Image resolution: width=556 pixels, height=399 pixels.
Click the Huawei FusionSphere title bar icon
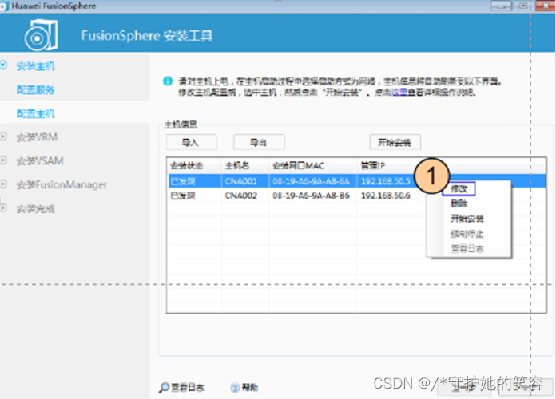click(4, 6)
